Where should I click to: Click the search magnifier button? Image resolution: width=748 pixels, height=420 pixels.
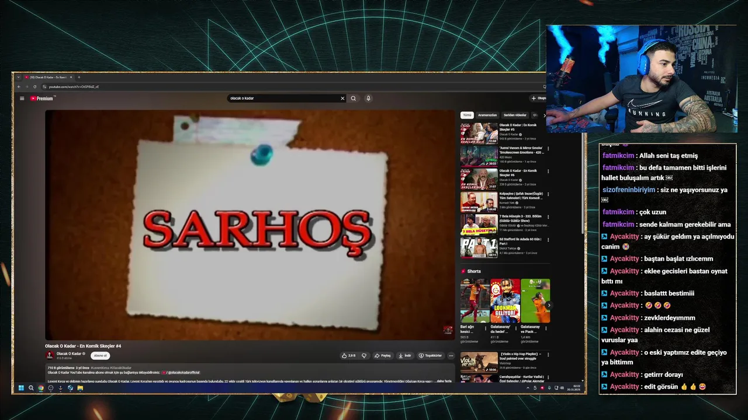(353, 99)
